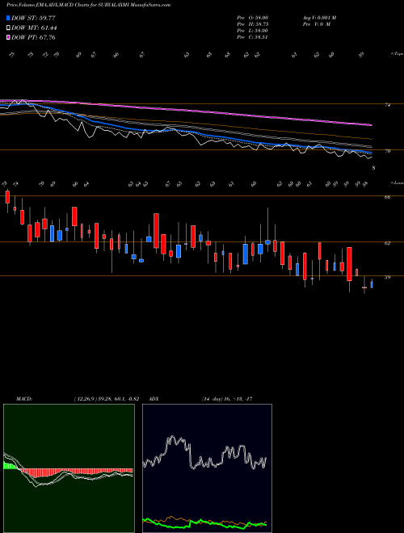Screen dimensions: 404x533
Task: Click the 'Pre V: 0 M' value
Action: click(318, 24)
